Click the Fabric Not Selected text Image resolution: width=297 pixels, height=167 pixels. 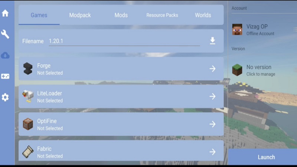point(50,156)
